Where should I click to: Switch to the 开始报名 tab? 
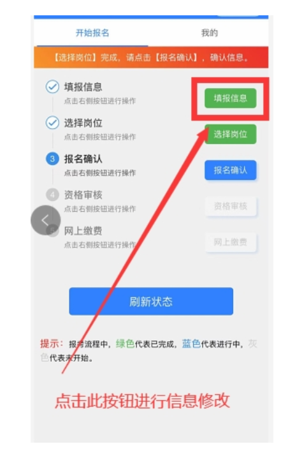pyautogui.click(x=92, y=33)
